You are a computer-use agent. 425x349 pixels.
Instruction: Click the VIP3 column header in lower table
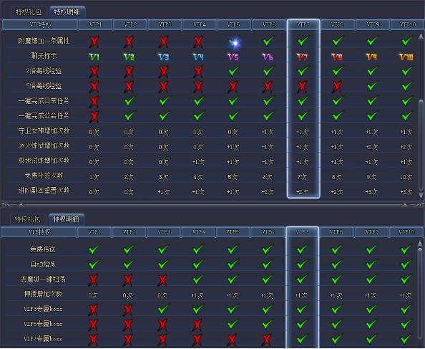click(x=164, y=232)
